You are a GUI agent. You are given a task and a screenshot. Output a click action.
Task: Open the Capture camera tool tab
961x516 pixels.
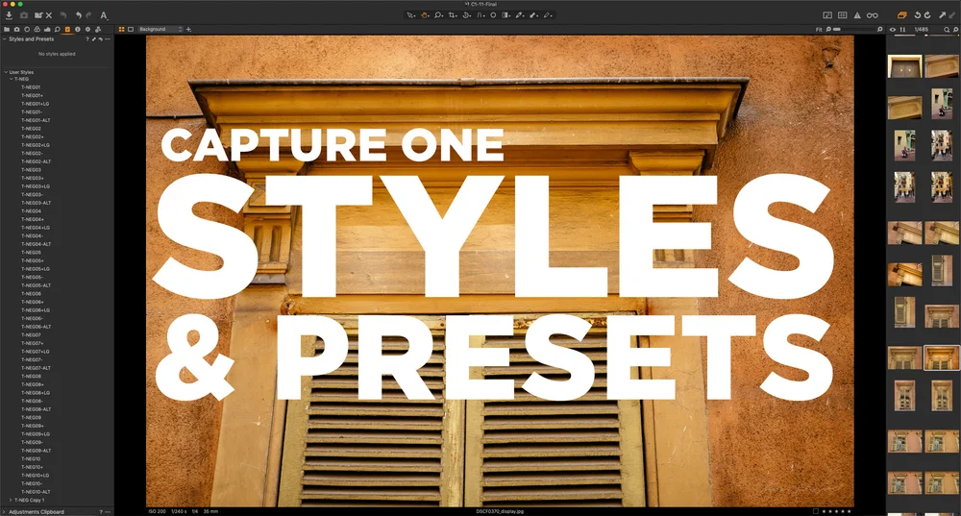[16, 29]
